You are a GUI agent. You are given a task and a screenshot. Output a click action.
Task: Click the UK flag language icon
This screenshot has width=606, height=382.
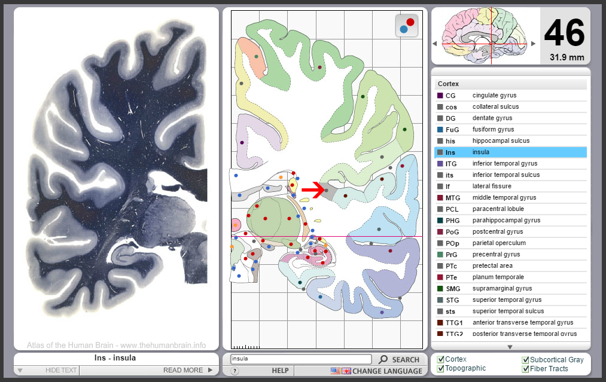click(x=346, y=371)
